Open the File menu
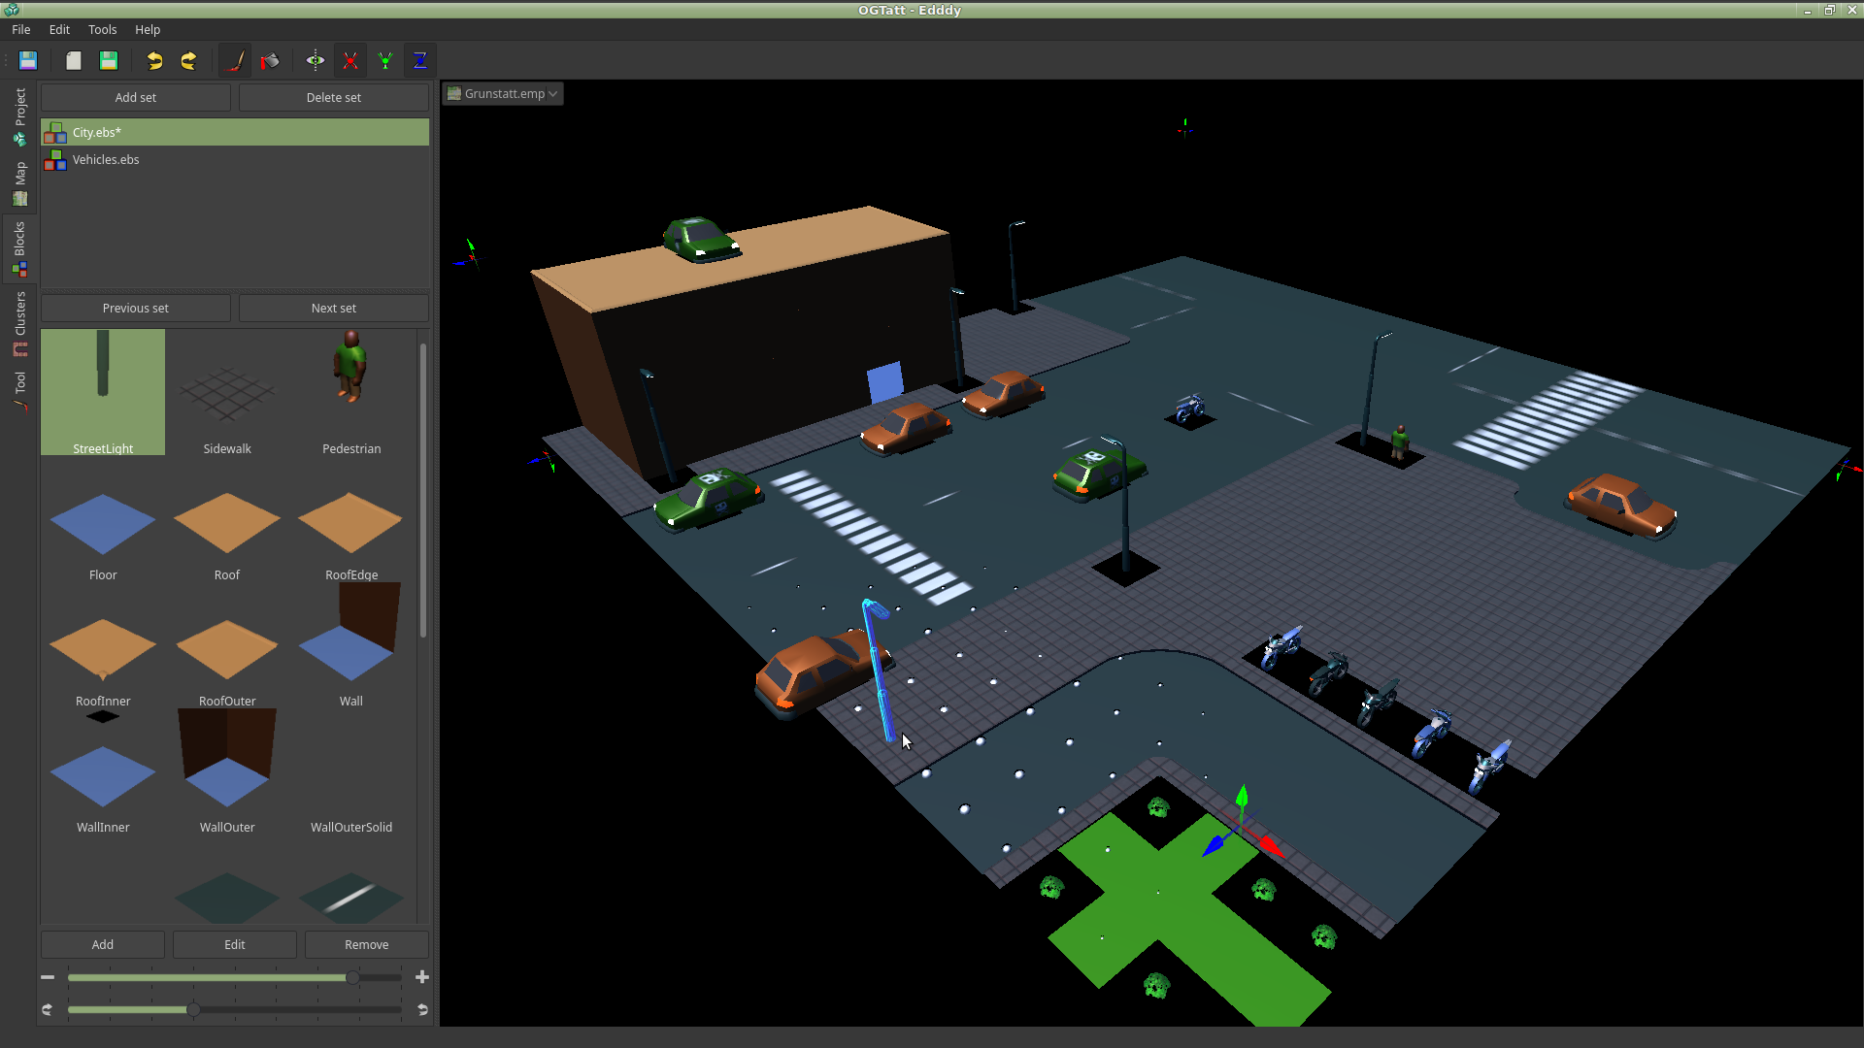 [x=21, y=29]
